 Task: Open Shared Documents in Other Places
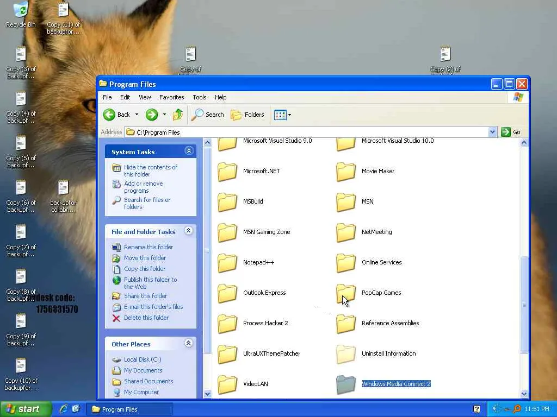148,381
